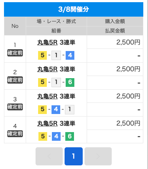The height and width of the screenshot is (169, 148).
Task: Go to the next page with right chevron
Action: 98,156
